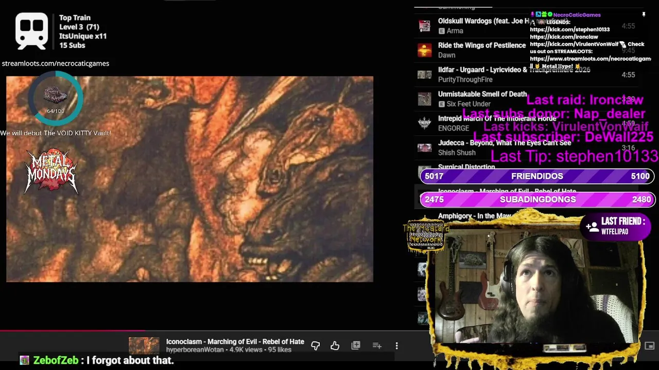The image size is (659, 370).
Task: Click the kick.com/stephen10133 link in chat
Action: tap(570, 30)
